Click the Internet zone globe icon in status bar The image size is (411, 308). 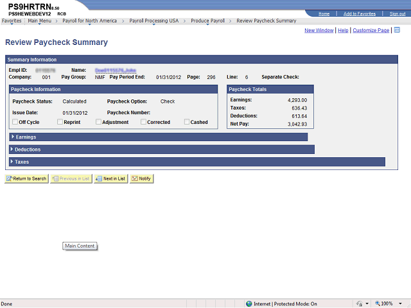click(x=249, y=304)
